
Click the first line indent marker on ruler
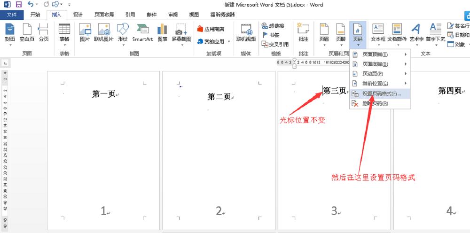coord(294,61)
